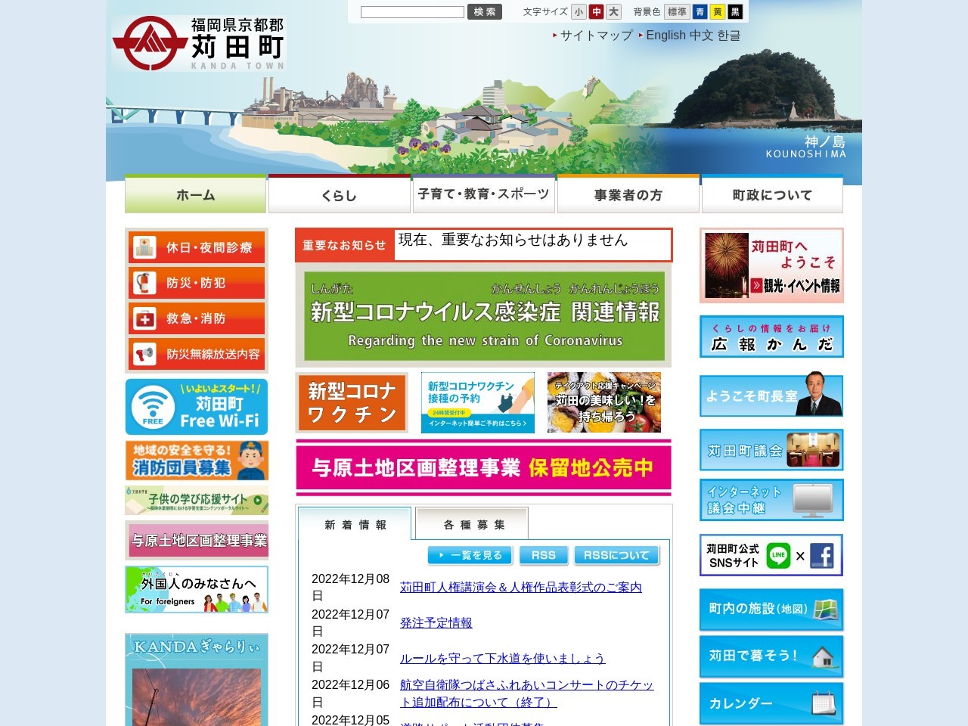This screenshot has height=726, width=968.
Task: Open 航空自衛隊つばさふれあいコンサート ticket link
Action: point(527,693)
